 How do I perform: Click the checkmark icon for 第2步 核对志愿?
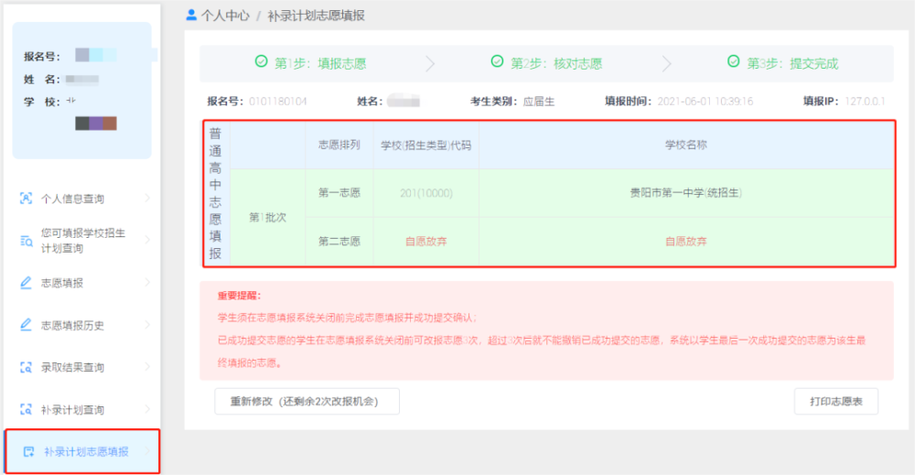(x=497, y=62)
